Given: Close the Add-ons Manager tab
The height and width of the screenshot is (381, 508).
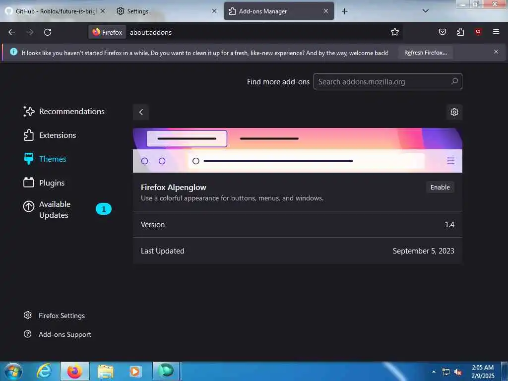Looking at the screenshot, I should 326,11.
